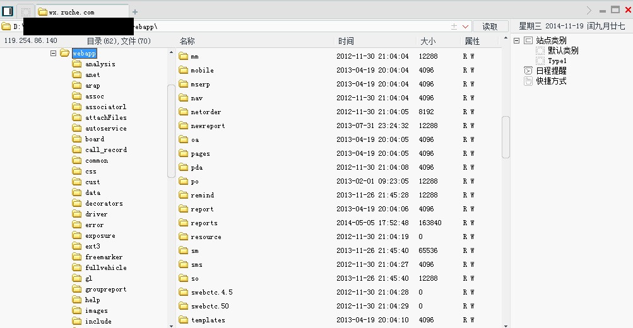Switch to the wx.zuche.com tab
633x328 pixels.
point(82,12)
